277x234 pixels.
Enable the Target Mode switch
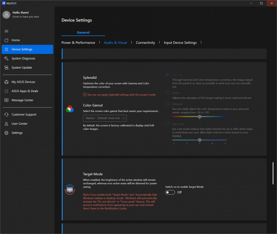point(170,192)
